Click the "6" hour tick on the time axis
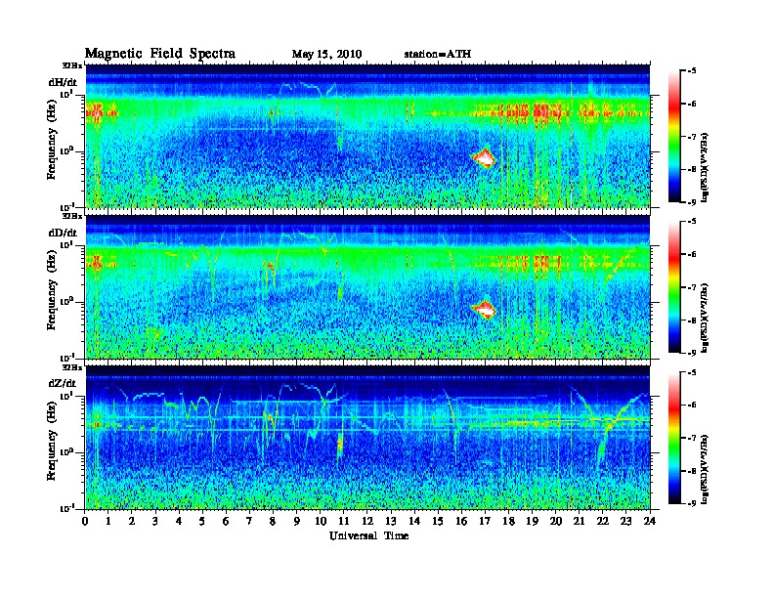The image size is (774, 598). (x=226, y=521)
